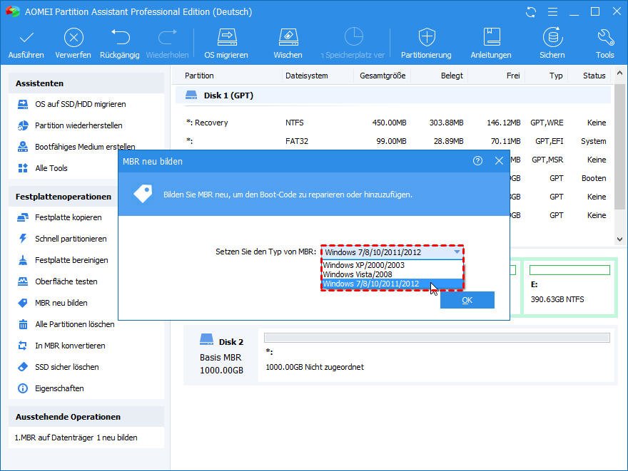This screenshot has height=471, width=628.
Task: Open the OS migrieren toolbar tool
Action: tap(226, 38)
